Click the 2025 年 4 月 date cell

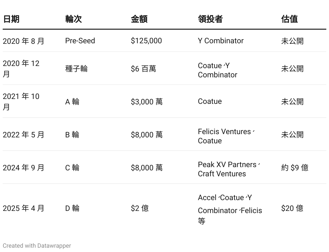coord(23,208)
